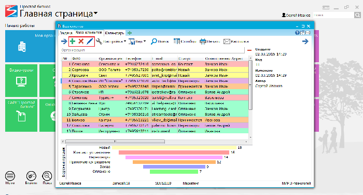This screenshot has height=195, width=363.
Task: Click the search input in the main header
Action: point(333,15)
